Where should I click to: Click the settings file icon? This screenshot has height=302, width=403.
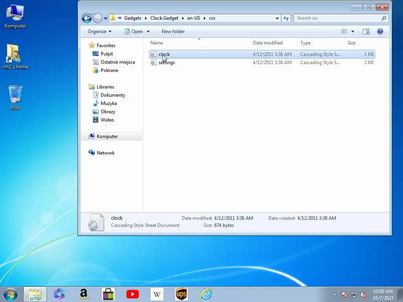click(153, 63)
